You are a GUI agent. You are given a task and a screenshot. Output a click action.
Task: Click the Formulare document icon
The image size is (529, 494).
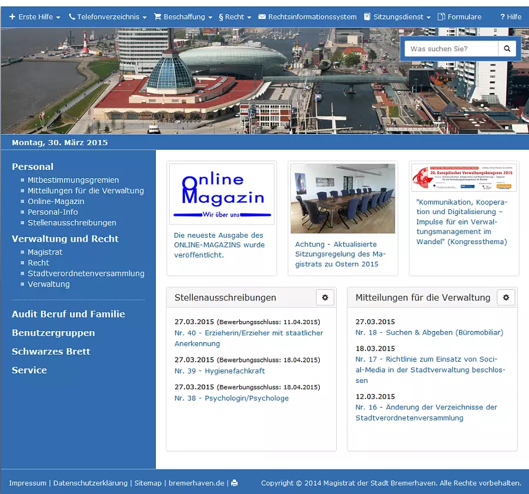[x=441, y=16]
